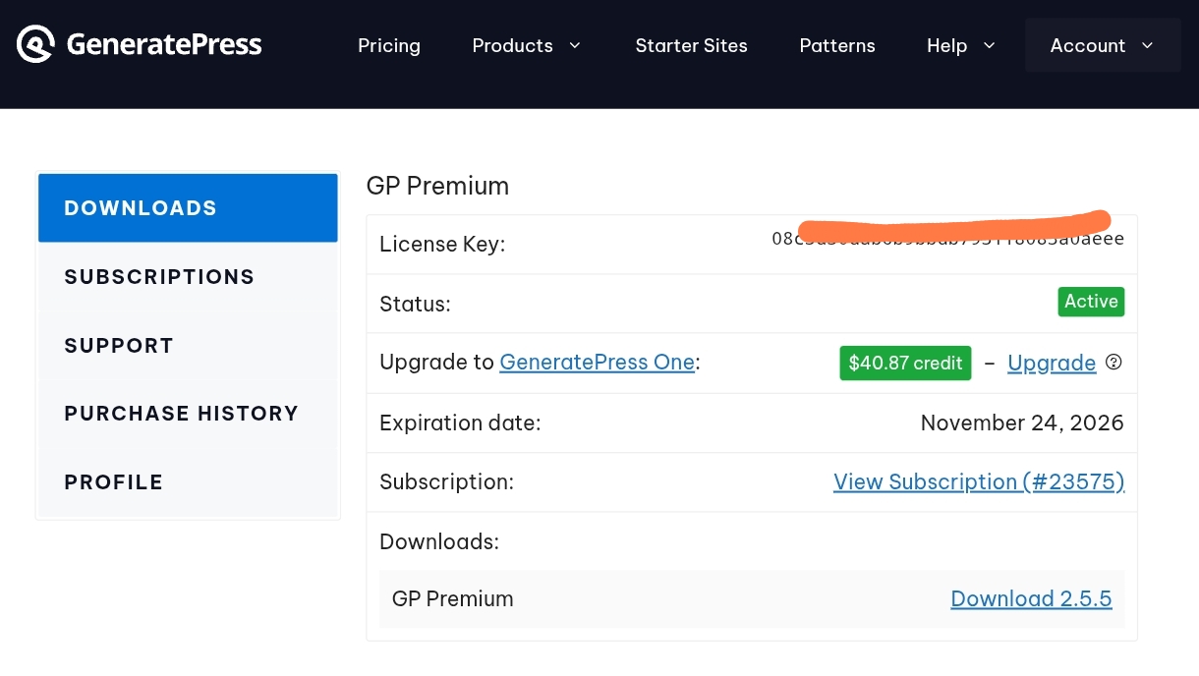Open your Profile settings
Viewport: 1199px width, 676px height.
[x=113, y=481]
